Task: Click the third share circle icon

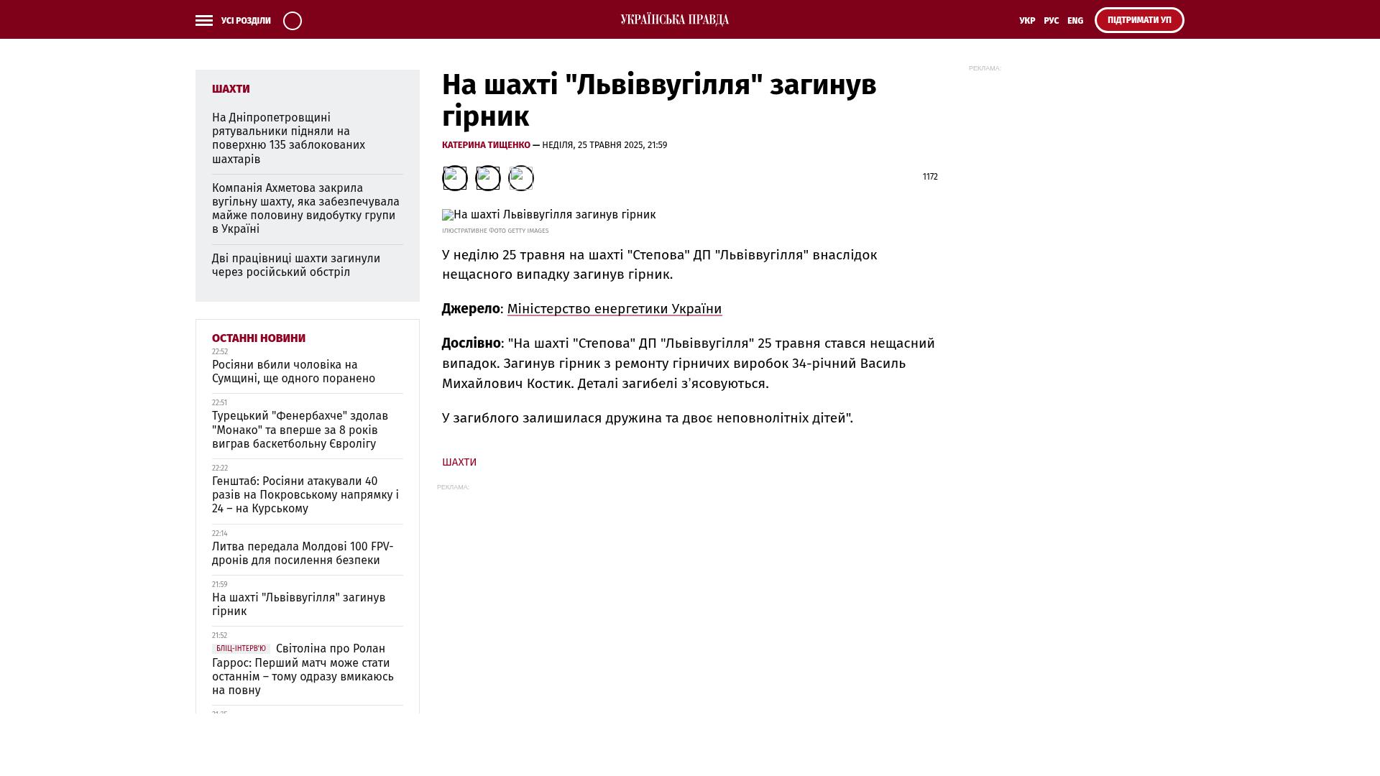Action: [x=521, y=178]
